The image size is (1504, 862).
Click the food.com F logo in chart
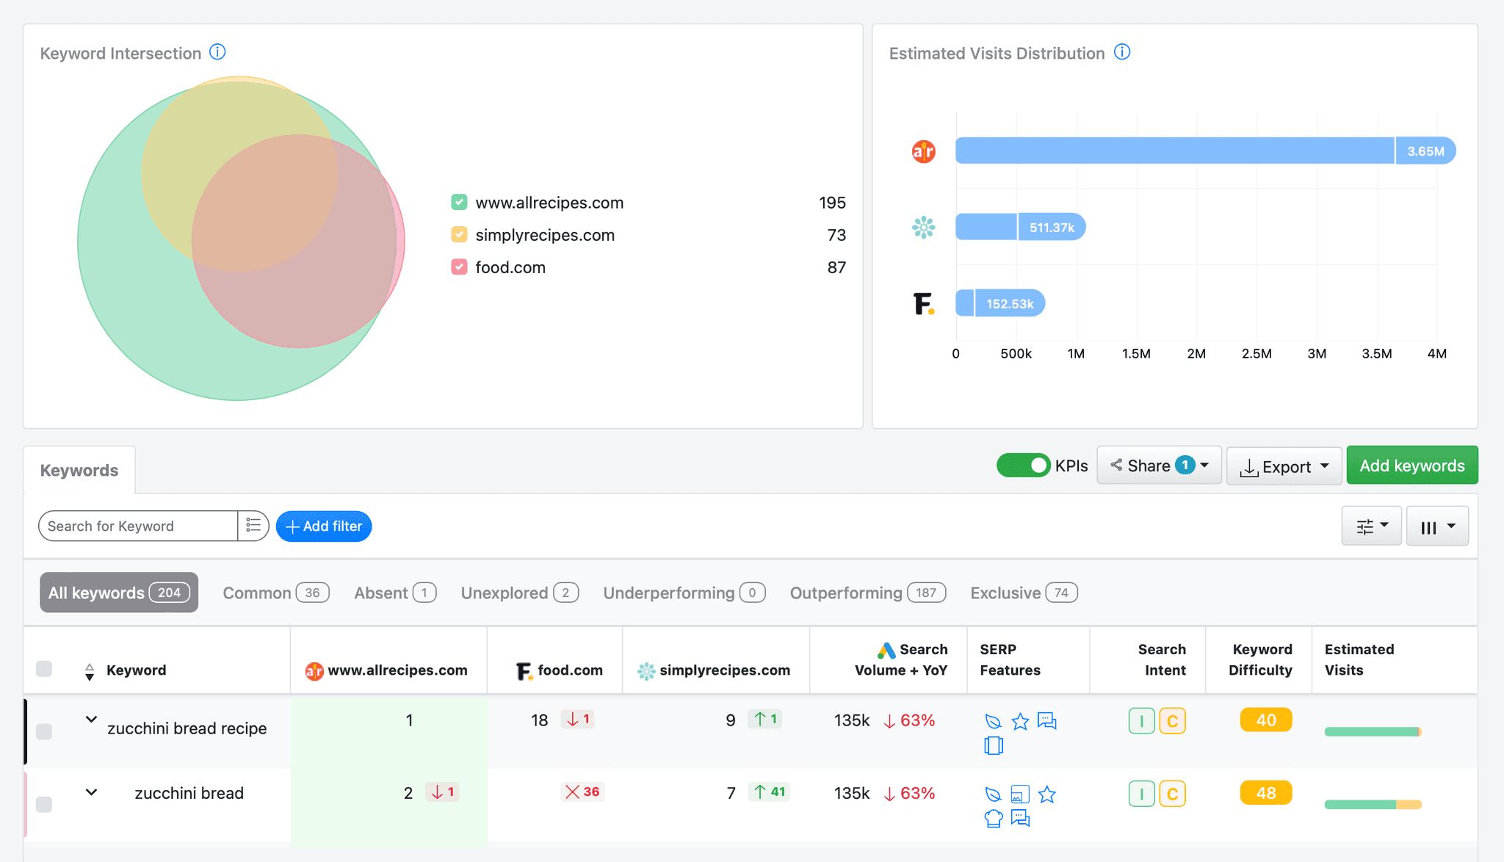923,303
